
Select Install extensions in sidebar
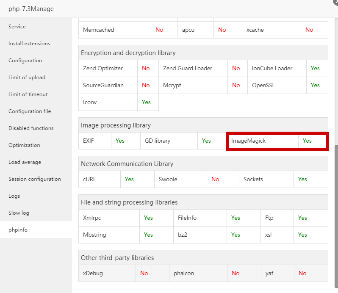coord(29,44)
